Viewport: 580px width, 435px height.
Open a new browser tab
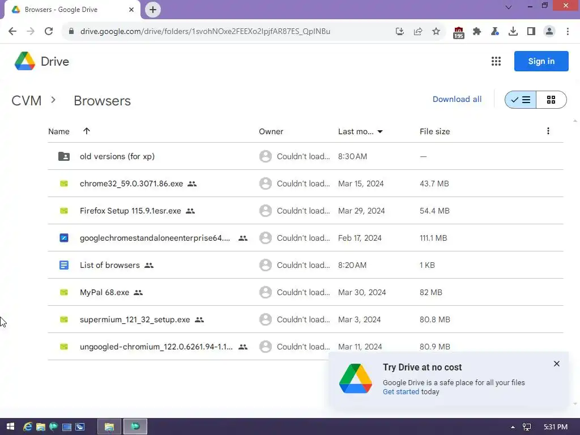tap(153, 10)
